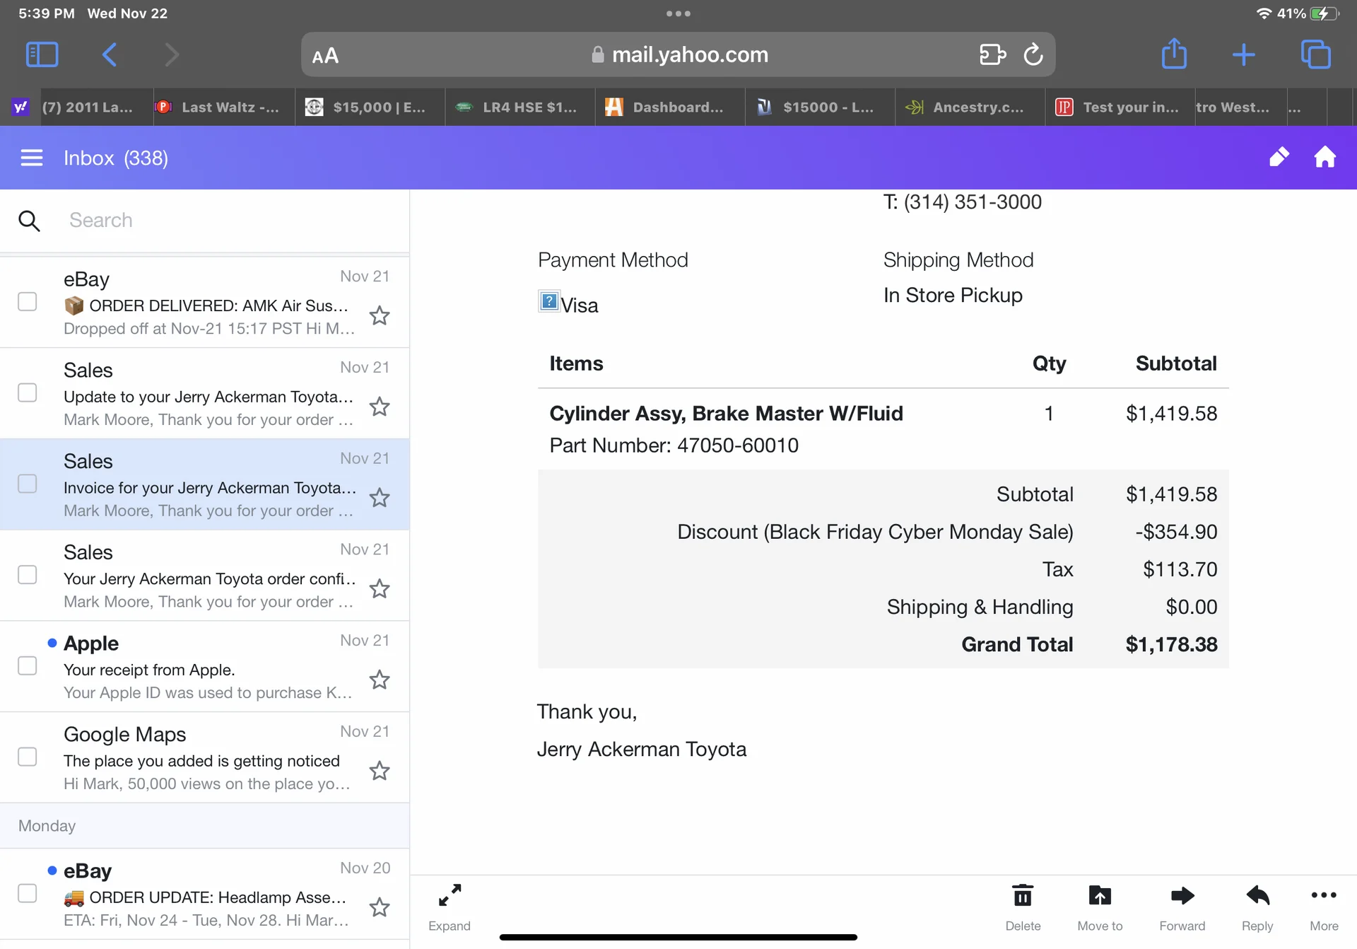Star the Sales Invoice email
The image size is (1357, 949).
coord(380,498)
